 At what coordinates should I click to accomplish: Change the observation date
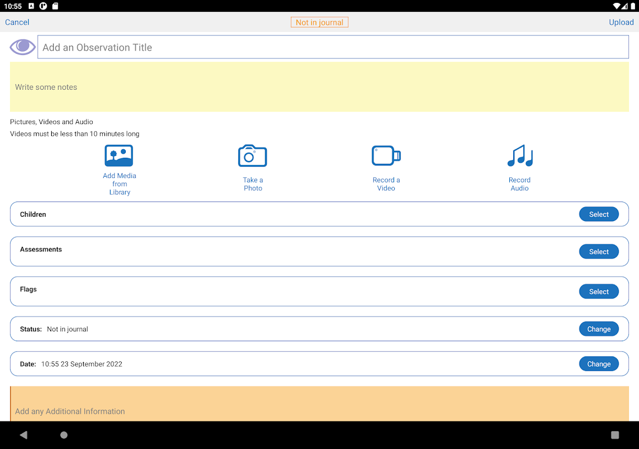pos(599,364)
